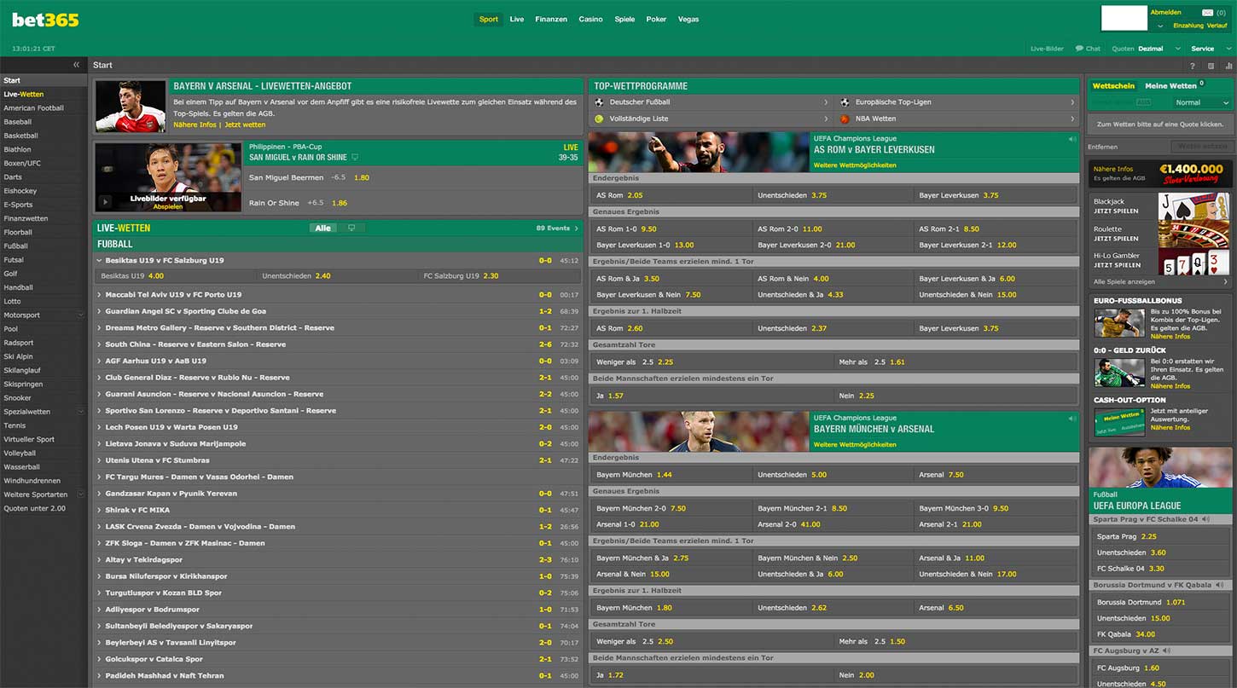Image resolution: width=1237 pixels, height=688 pixels.
Task: Open the Poker tab
Action: coord(656,19)
